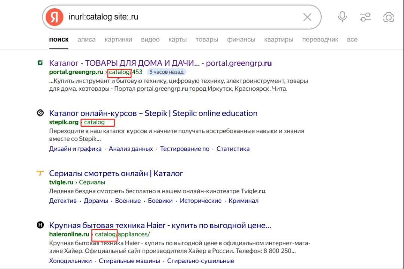
Task: Click catalog/appliances/ URL path
Action: (x=122, y=234)
